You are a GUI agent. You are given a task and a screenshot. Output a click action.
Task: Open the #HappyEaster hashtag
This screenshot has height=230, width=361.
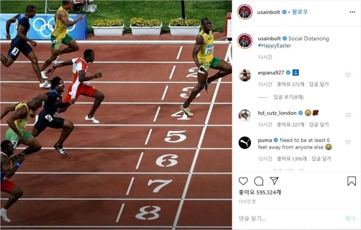pos(274,45)
